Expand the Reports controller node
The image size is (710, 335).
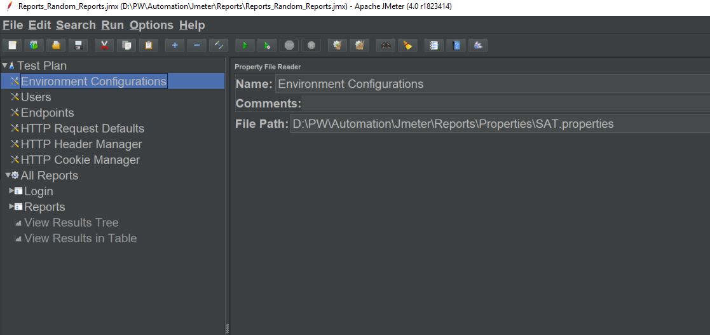pyautogui.click(x=12, y=207)
